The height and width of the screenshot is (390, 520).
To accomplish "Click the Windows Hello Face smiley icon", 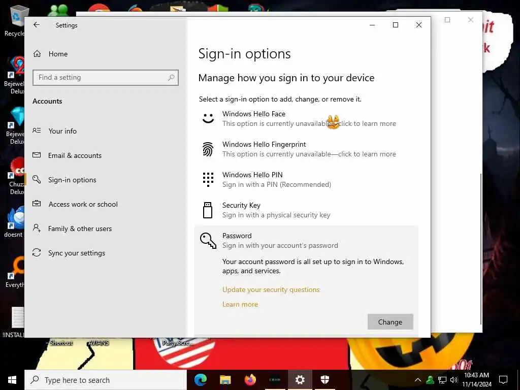I will coord(208,118).
